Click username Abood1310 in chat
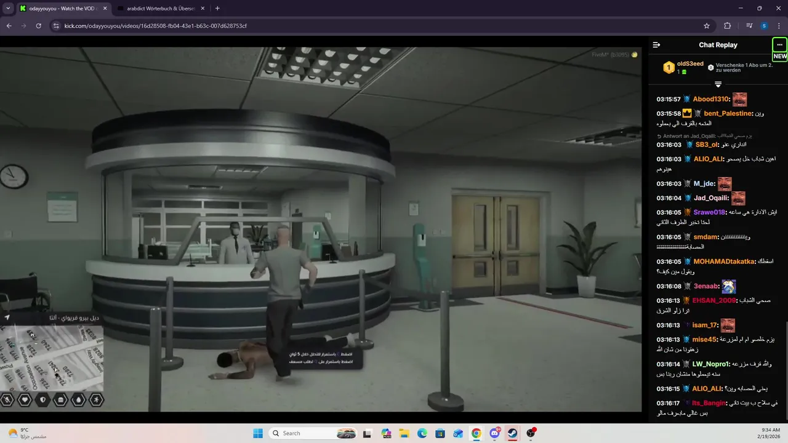Screen dimensions: 788x443 pos(711,99)
